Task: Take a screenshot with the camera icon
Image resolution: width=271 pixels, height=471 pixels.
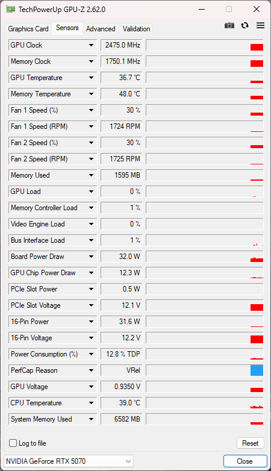Action: tap(229, 25)
